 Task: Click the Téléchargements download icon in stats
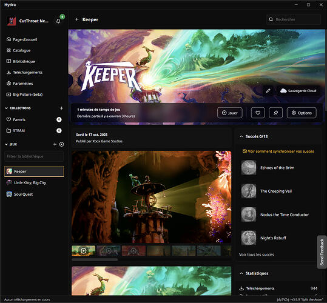(241, 288)
